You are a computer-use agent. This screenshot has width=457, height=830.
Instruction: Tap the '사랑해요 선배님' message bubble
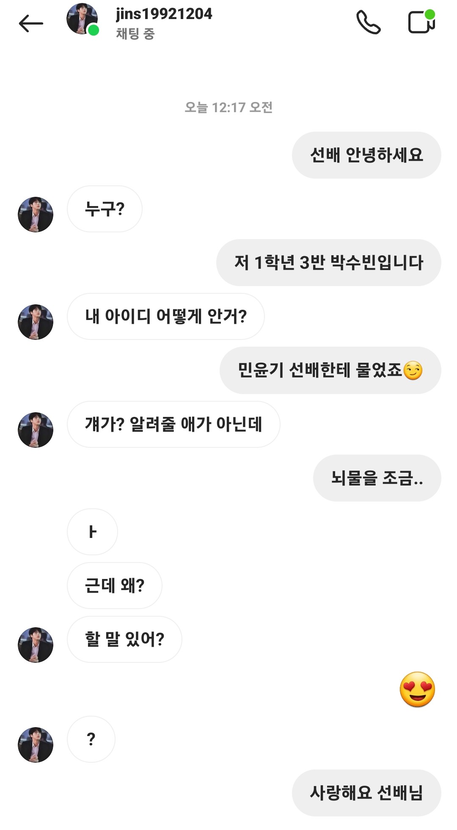tap(366, 793)
